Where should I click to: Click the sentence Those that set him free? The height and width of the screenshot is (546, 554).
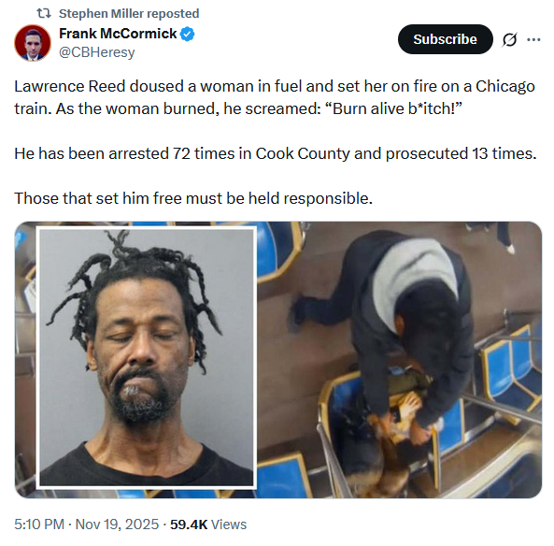[x=193, y=198]
